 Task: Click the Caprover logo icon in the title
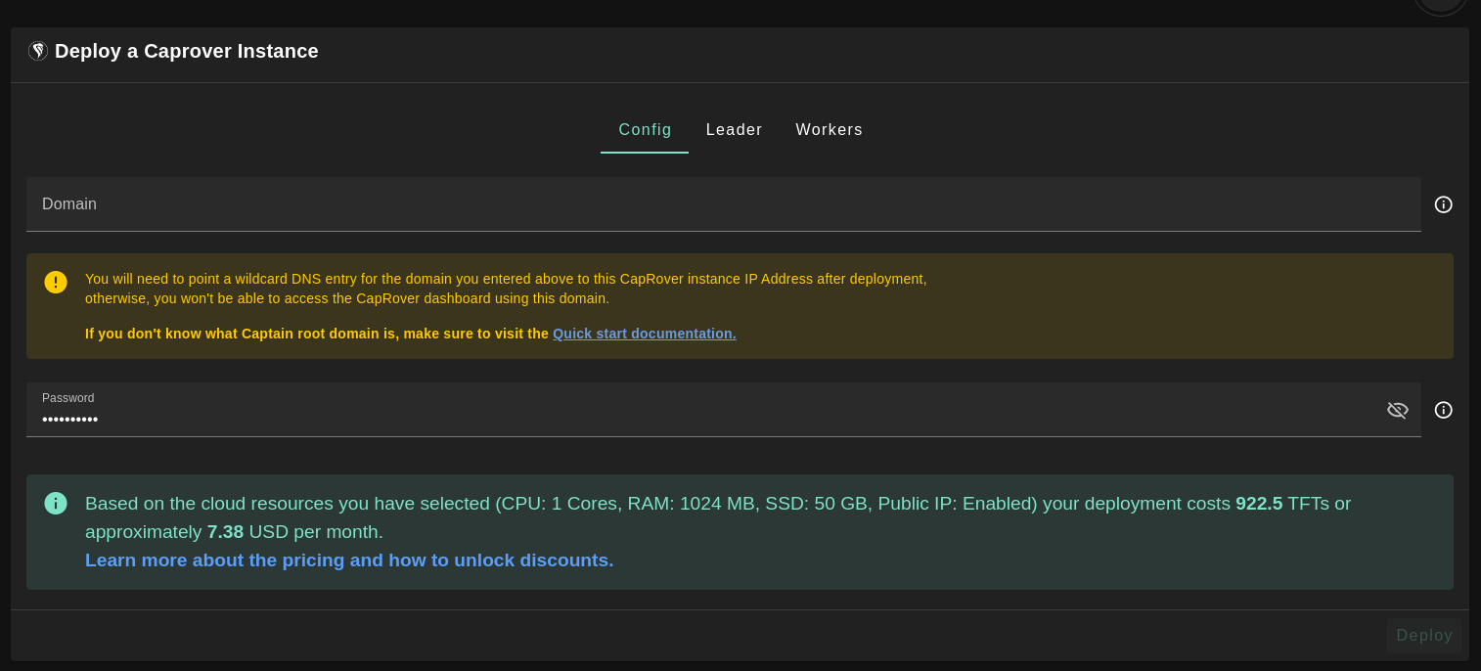pos(38,51)
